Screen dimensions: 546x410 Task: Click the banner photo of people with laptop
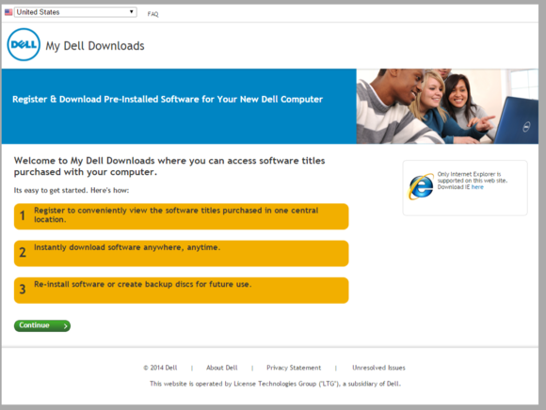447,106
